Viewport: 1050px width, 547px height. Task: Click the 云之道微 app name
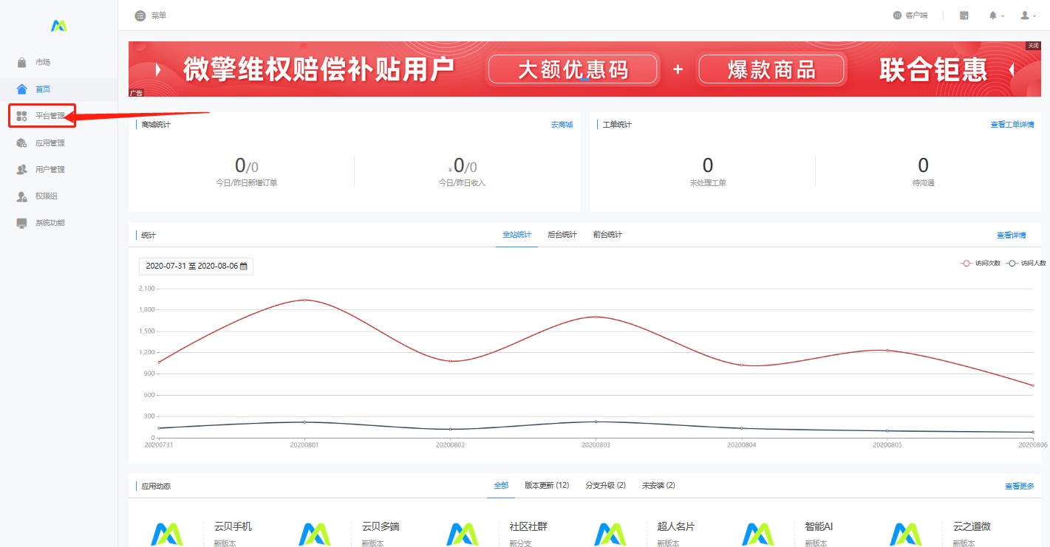pos(972,526)
